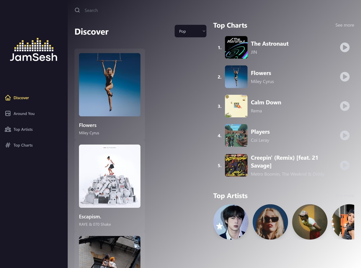The width and height of the screenshot is (361, 268).
Task: Click Calm Down album cover thumbnail
Action: click(236, 106)
